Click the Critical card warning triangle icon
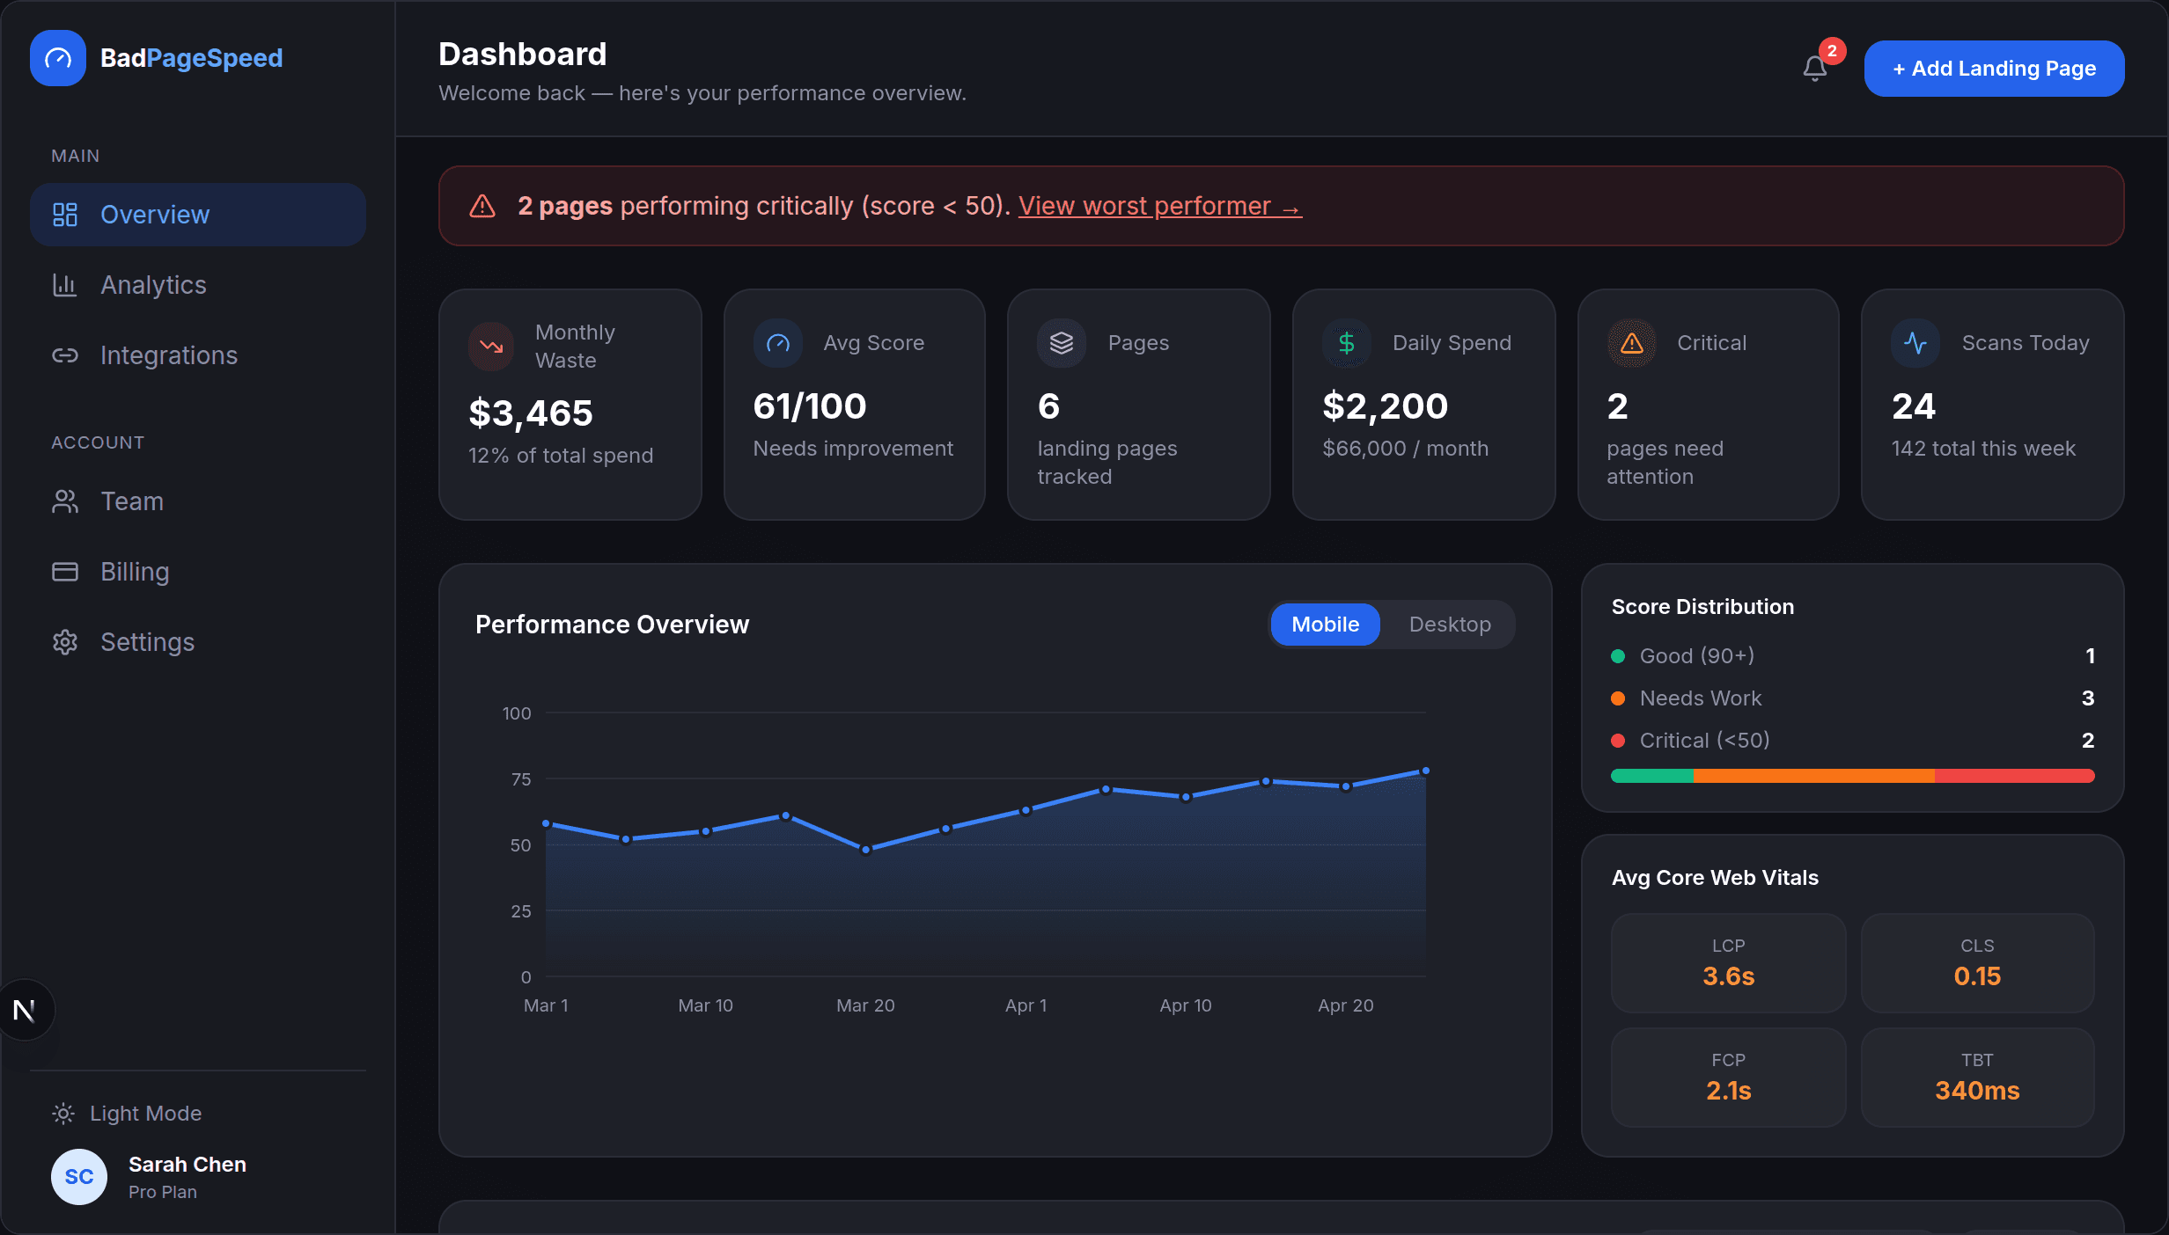 click(1632, 343)
